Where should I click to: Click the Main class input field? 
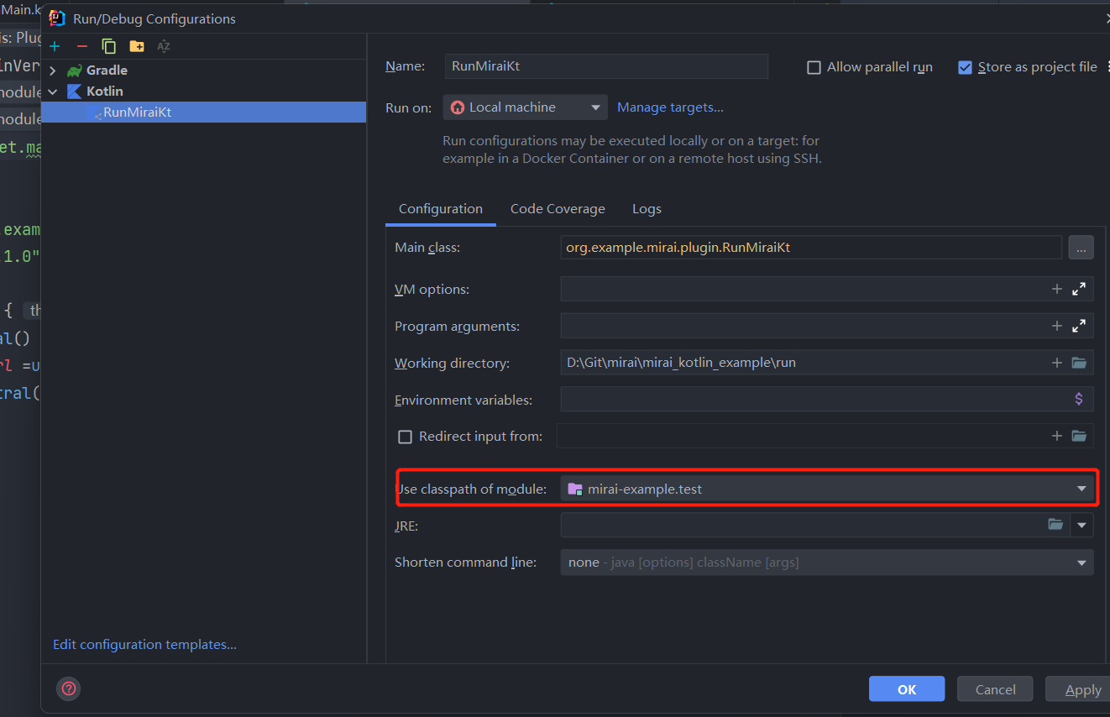tap(811, 248)
